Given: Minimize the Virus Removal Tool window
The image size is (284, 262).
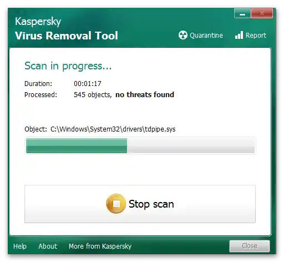Looking at the screenshot, I should (242, 13).
